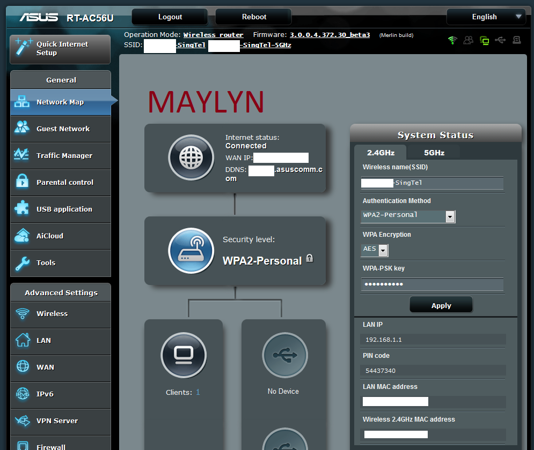Open the Authentication Method dropdown
The height and width of the screenshot is (450, 534).
(408, 216)
